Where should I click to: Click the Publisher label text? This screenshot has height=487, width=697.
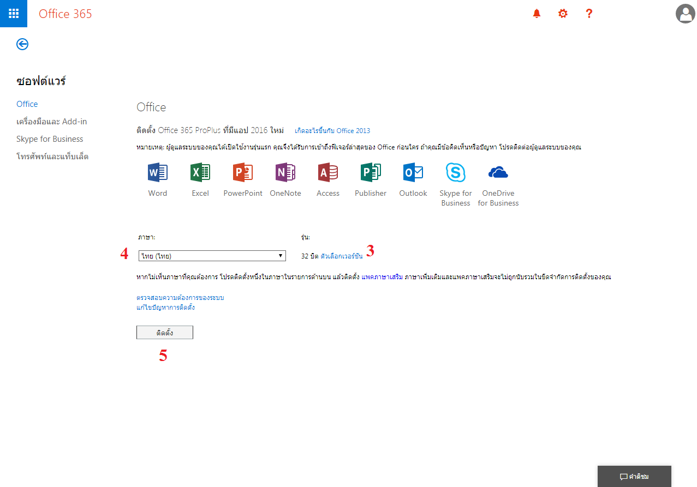pos(371,193)
